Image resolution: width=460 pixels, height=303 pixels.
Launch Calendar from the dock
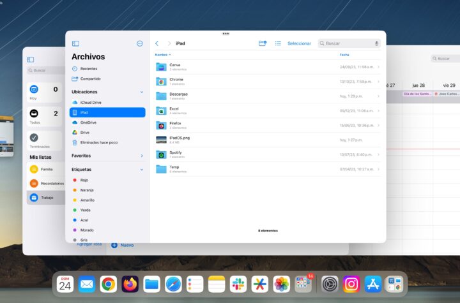(x=65, y=284)
